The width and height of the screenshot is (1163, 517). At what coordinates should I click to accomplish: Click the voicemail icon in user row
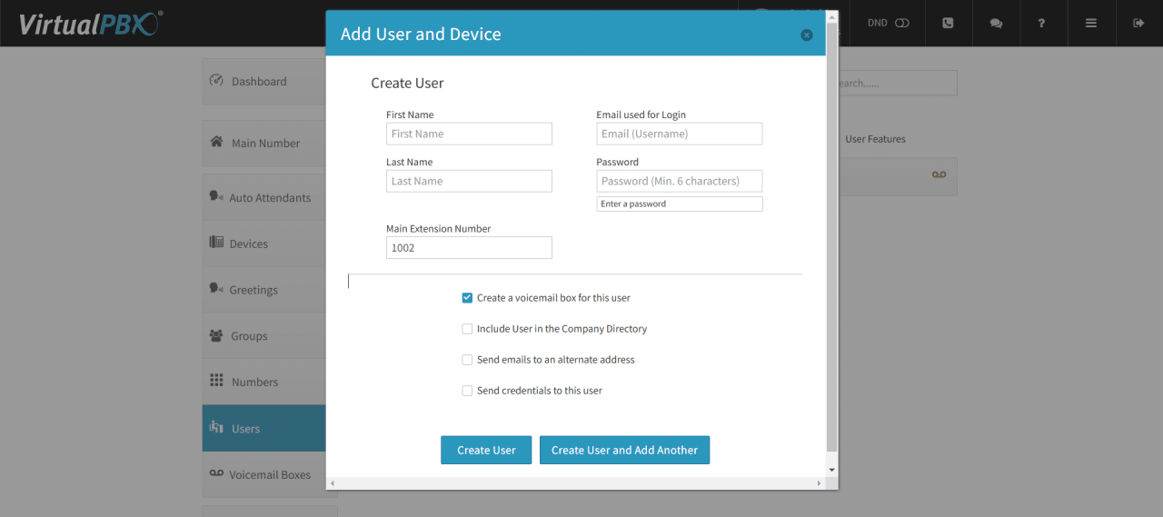coord(939,174)
